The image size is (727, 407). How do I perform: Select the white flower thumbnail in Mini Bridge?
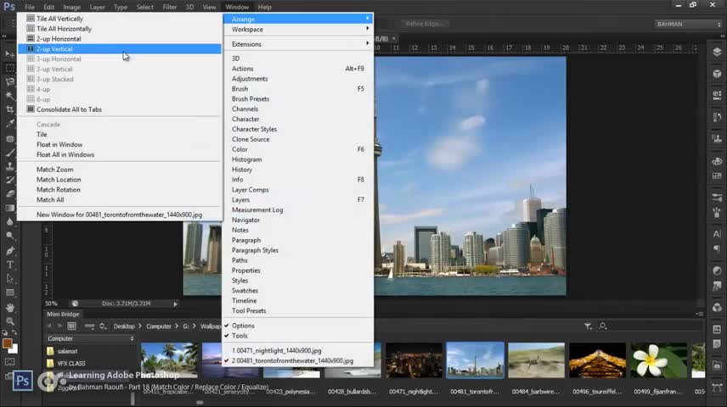659,360
